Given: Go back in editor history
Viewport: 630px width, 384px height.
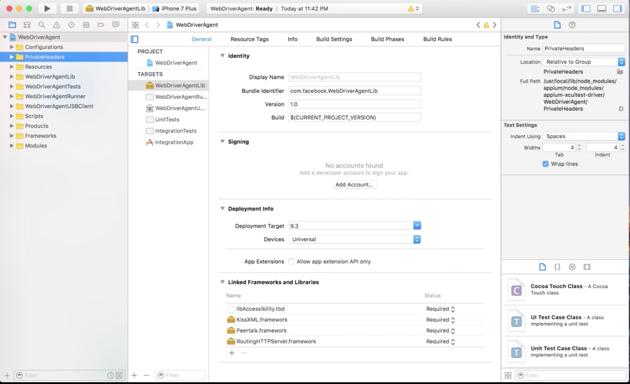Looking at the screenshot, I should pos(147,25).
